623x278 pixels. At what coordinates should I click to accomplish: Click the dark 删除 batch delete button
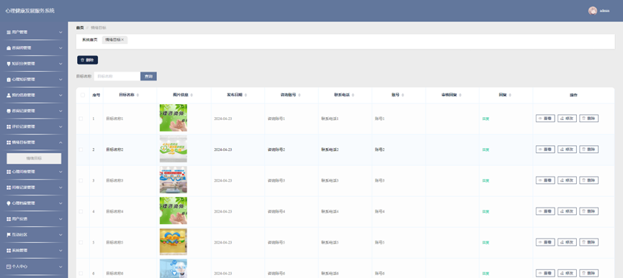pos(87,60)
